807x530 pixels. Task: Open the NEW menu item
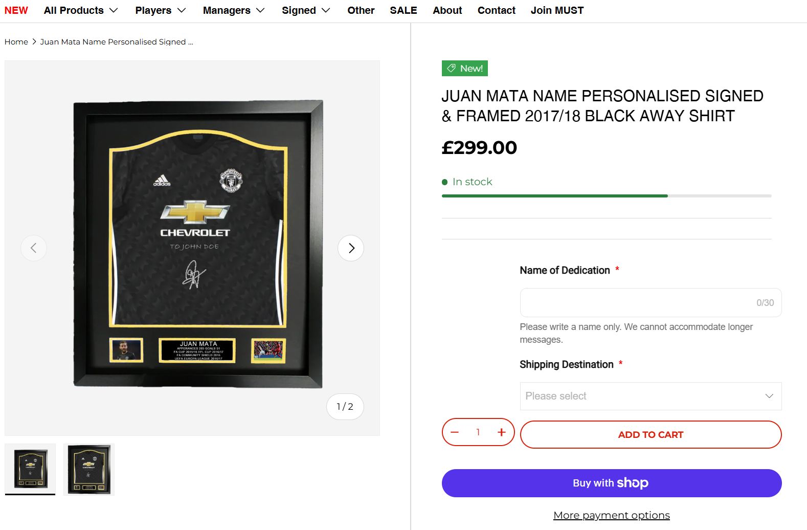(x=16, y=10)
